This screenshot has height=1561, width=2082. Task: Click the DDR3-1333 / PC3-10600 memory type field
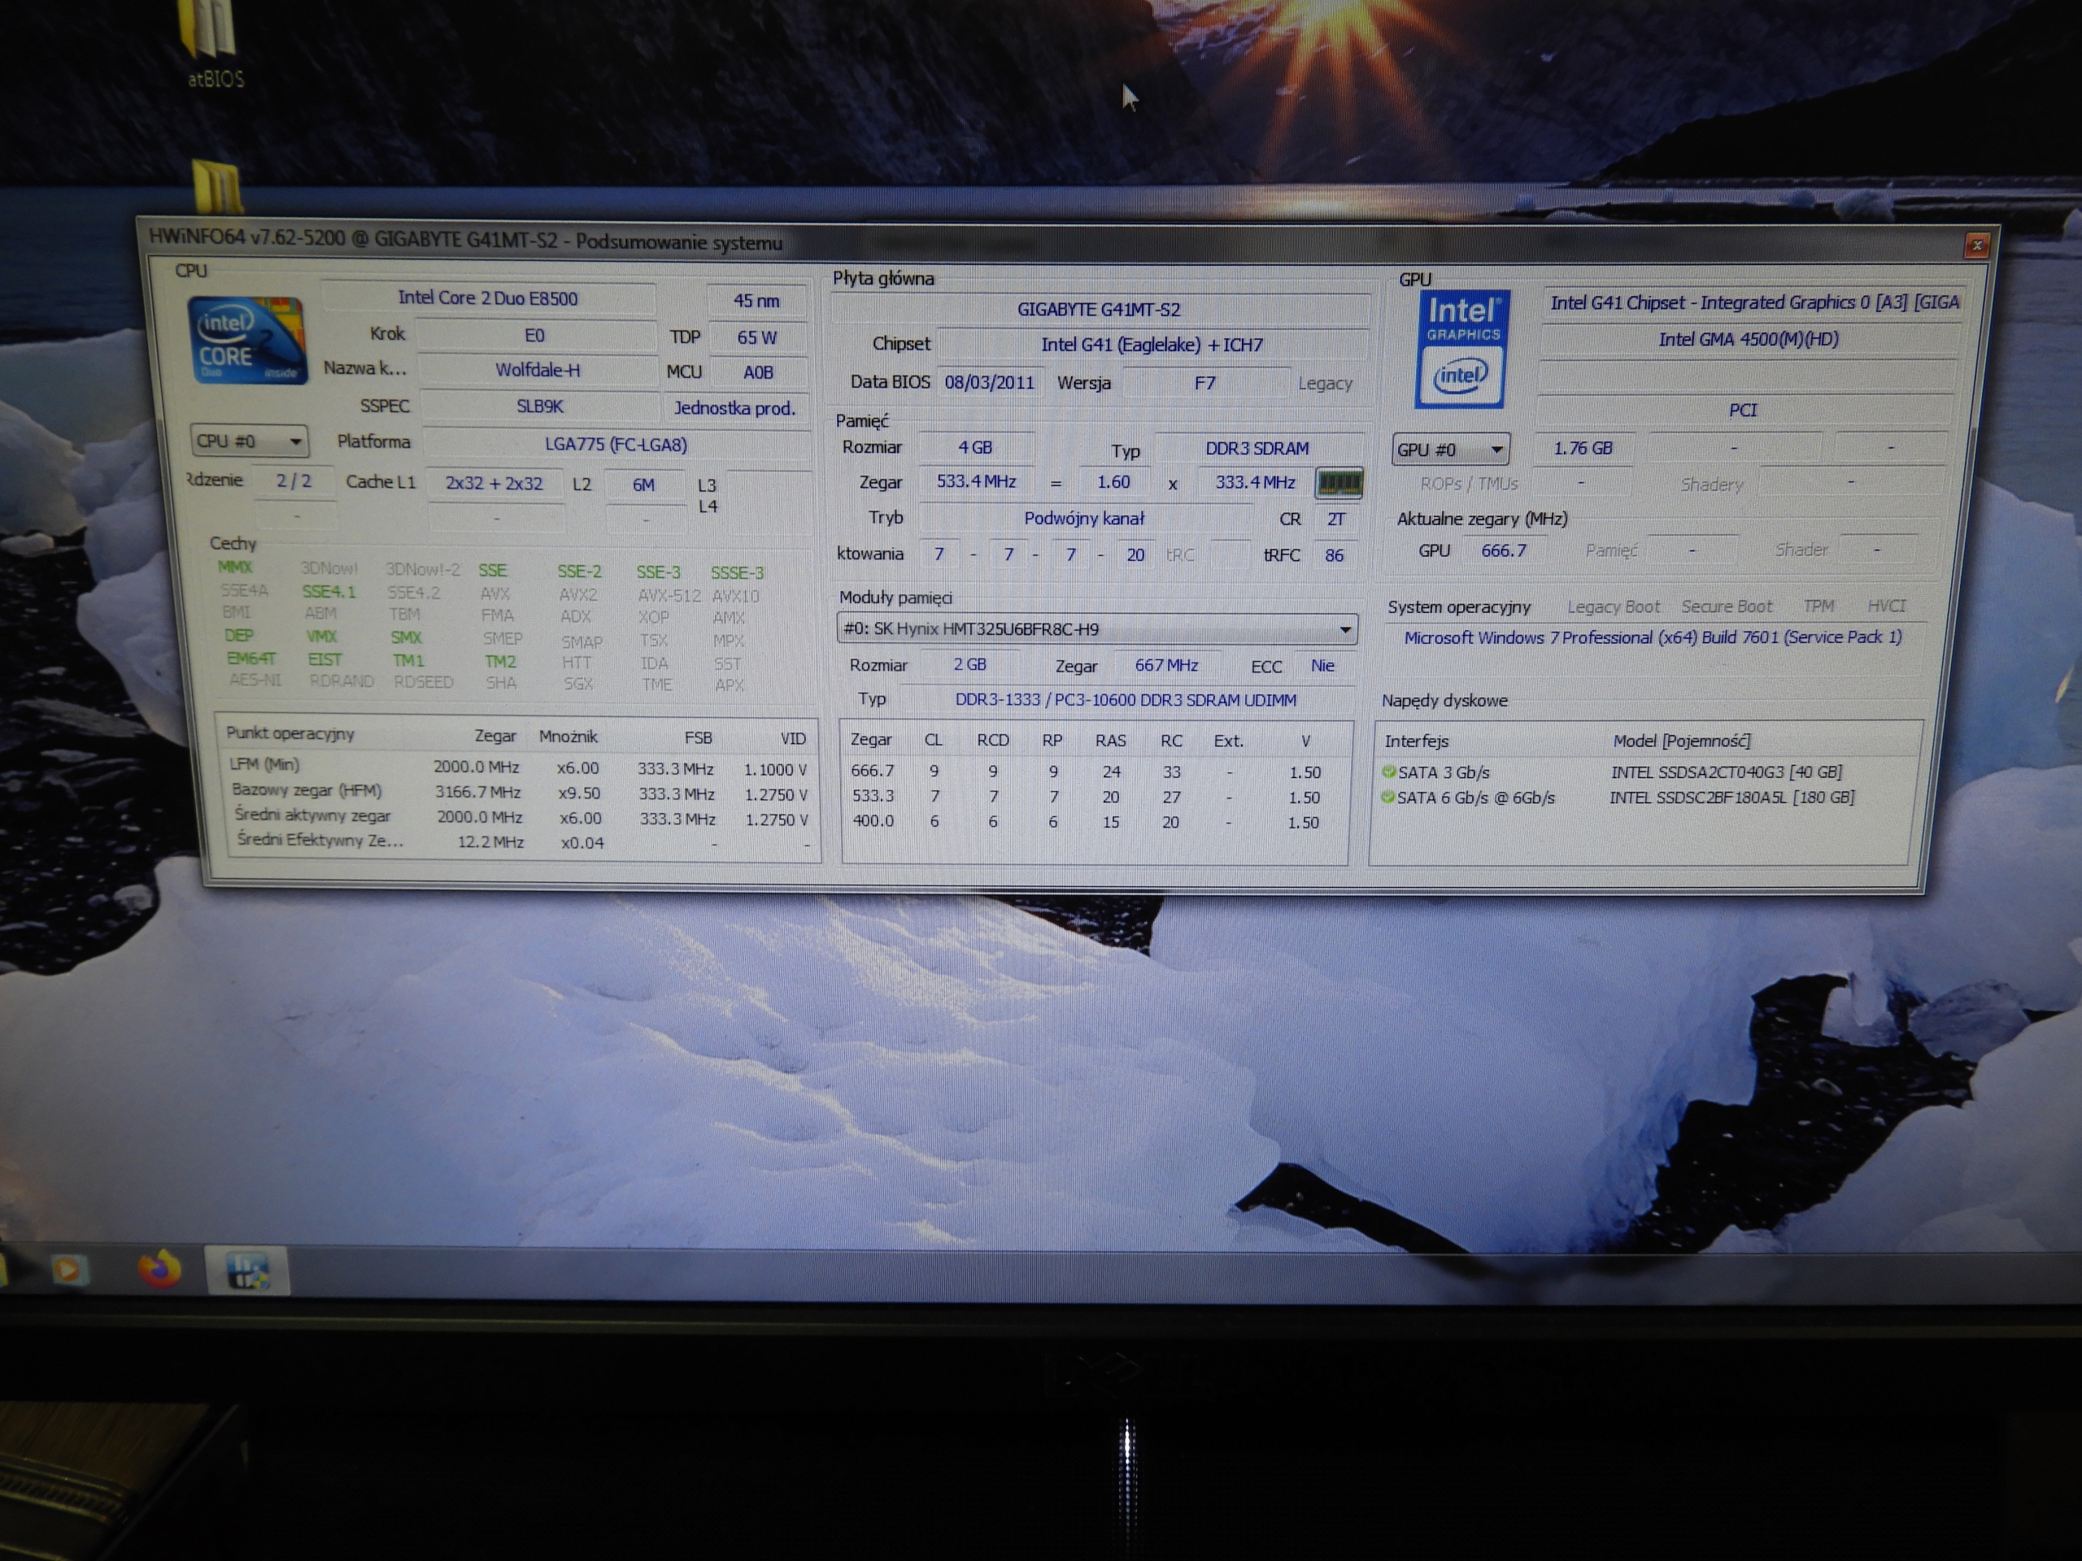point(1125,700)
